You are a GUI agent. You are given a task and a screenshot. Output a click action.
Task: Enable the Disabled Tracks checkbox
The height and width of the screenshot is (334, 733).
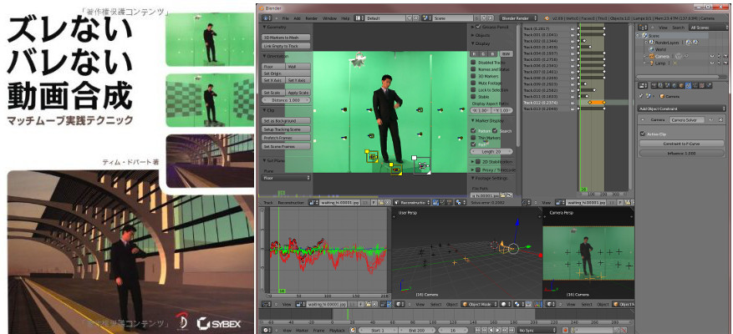[x=474, y=62]
